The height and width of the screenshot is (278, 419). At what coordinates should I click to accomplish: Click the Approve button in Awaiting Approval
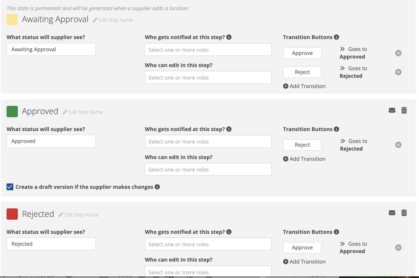pyautogui.click(x=302, y=53)
